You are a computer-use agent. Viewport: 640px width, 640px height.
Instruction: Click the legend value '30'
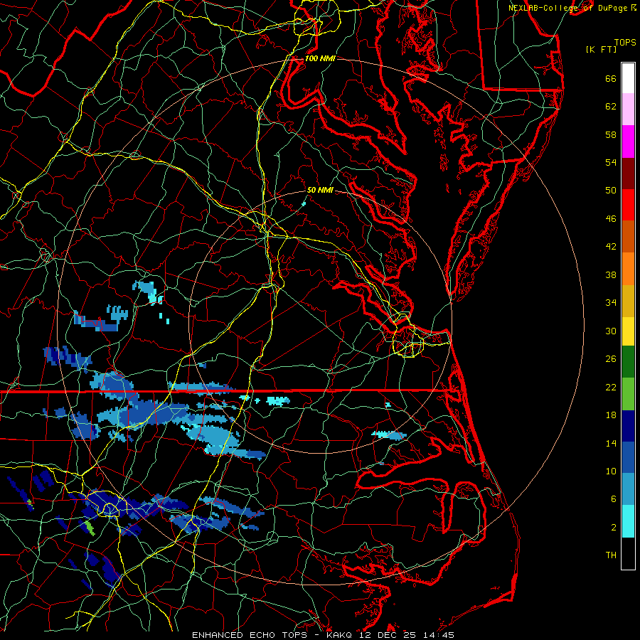[x=611, y=331]
